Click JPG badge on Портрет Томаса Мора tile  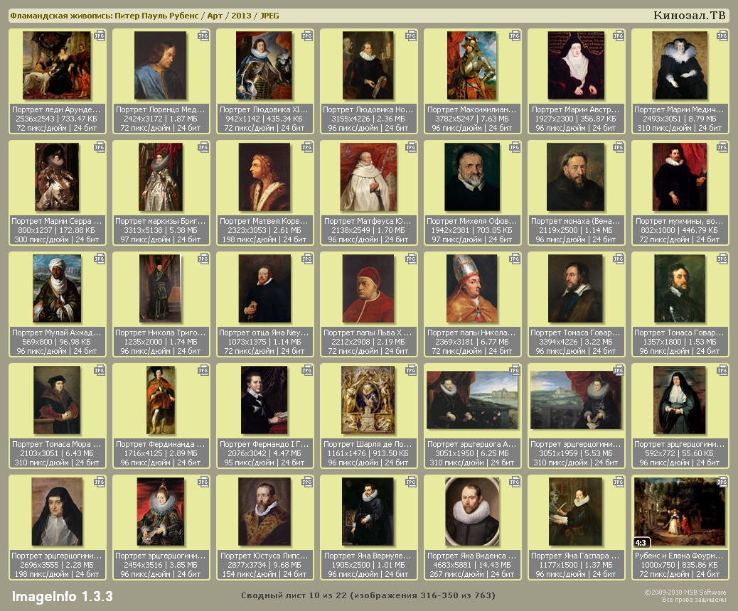[x=99, y=370]
